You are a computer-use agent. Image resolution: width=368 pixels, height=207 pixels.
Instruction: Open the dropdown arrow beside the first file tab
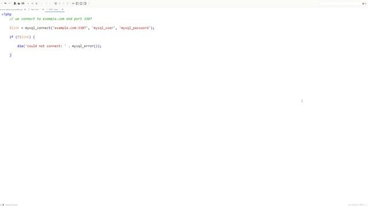25,9
